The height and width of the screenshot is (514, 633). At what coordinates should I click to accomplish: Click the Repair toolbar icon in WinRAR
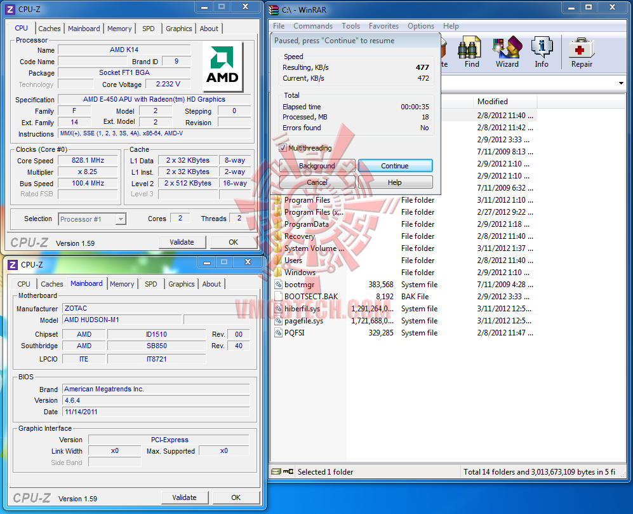pos(582,52)
